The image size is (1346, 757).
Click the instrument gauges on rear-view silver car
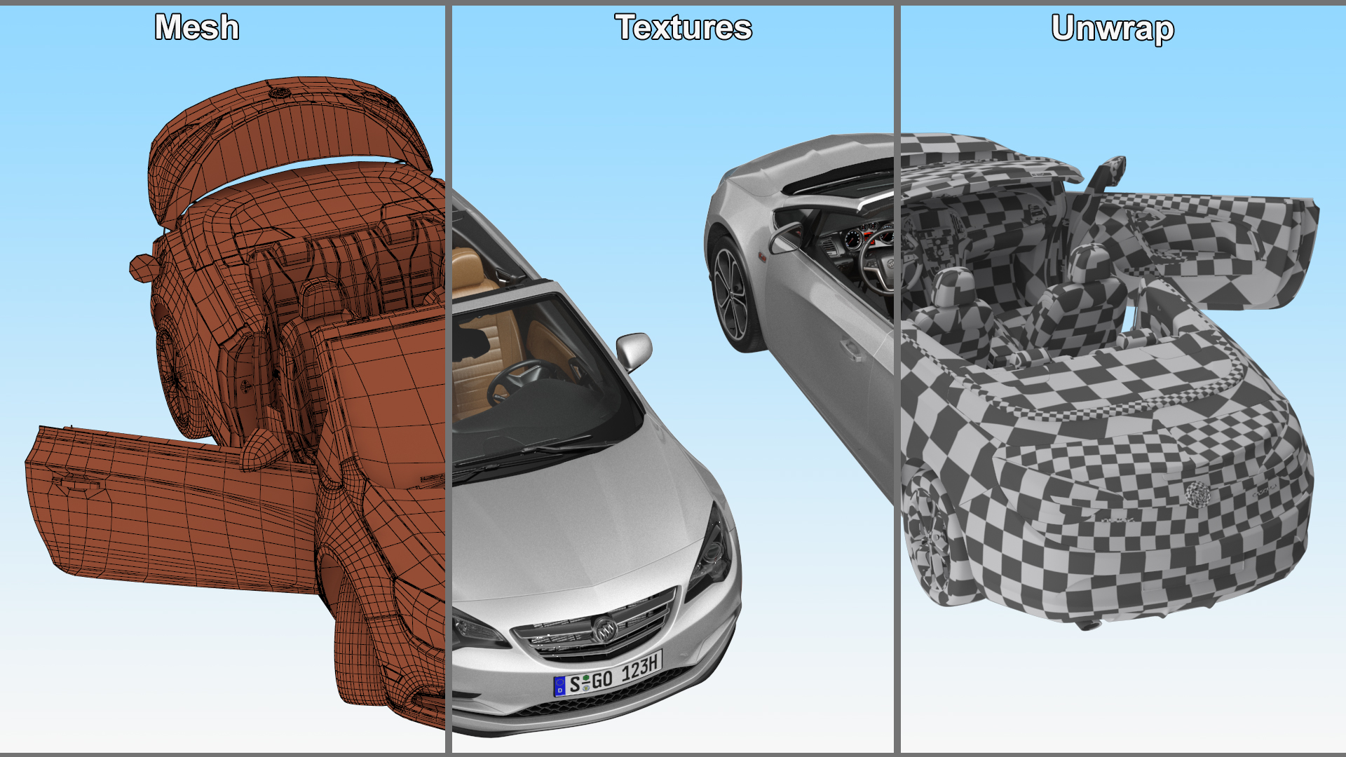click(x=855, y=238)
